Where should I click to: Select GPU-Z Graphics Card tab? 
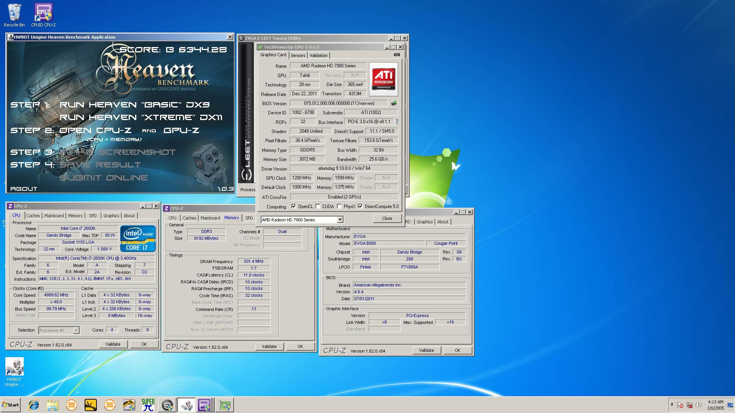coord(273,55)
